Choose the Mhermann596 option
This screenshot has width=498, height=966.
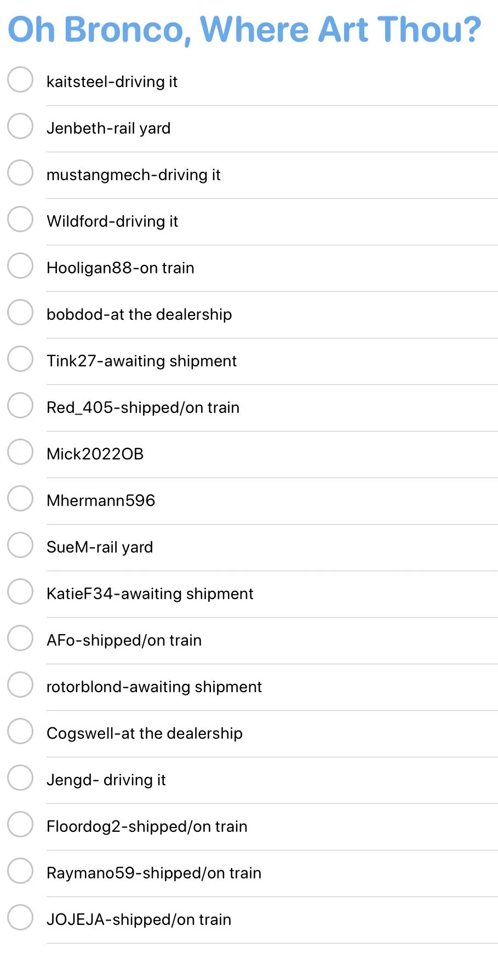tap(20, 498)
